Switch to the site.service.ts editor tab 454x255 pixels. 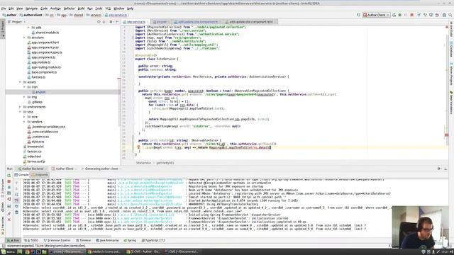(x=135, y=22)
